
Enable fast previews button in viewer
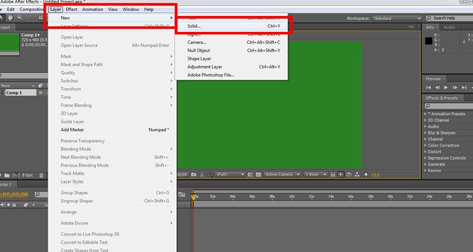pos(340,175)
